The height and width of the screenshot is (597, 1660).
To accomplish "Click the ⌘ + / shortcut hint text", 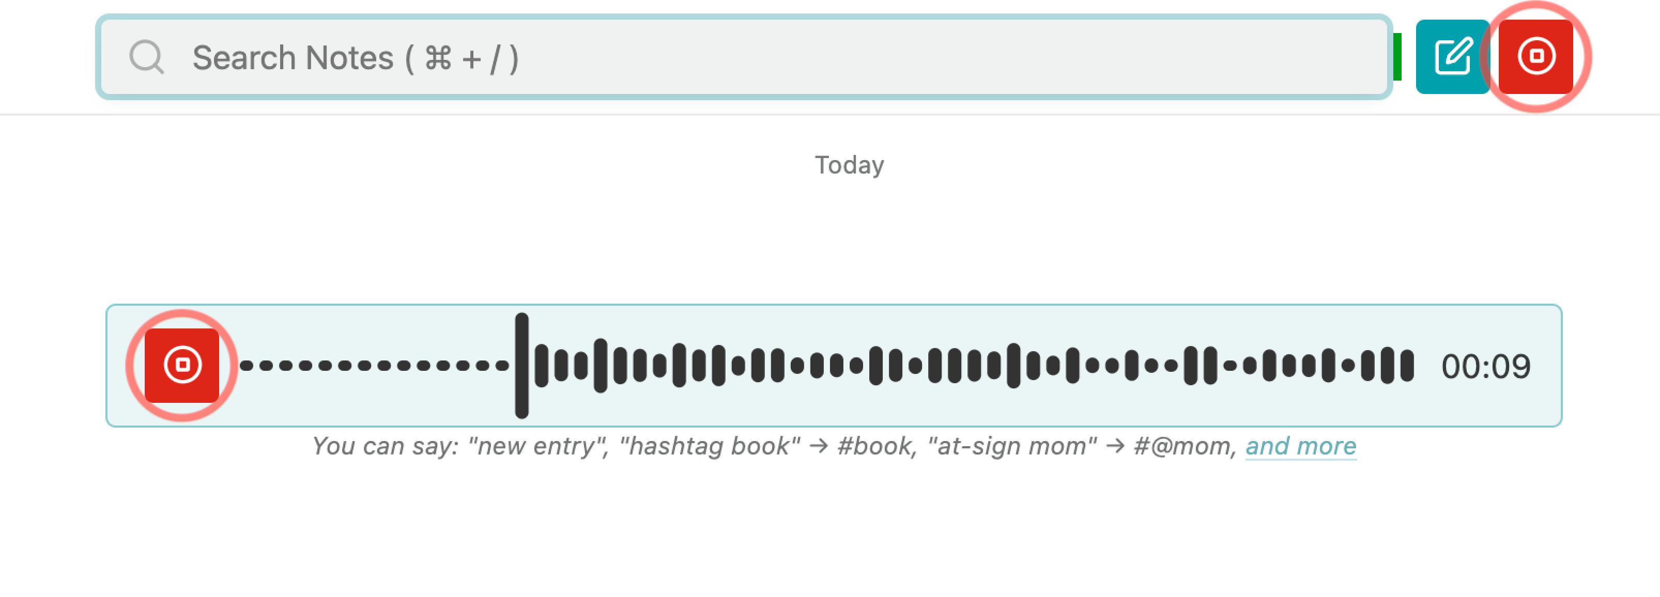I will (471, 58).
